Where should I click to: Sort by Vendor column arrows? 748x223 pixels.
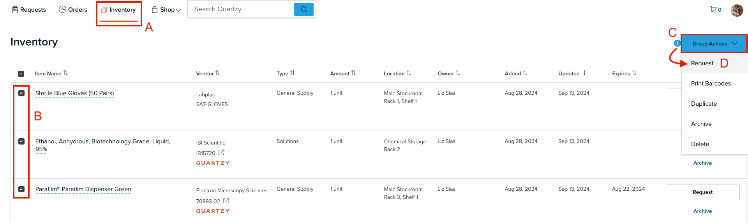[x=218, y=73]
